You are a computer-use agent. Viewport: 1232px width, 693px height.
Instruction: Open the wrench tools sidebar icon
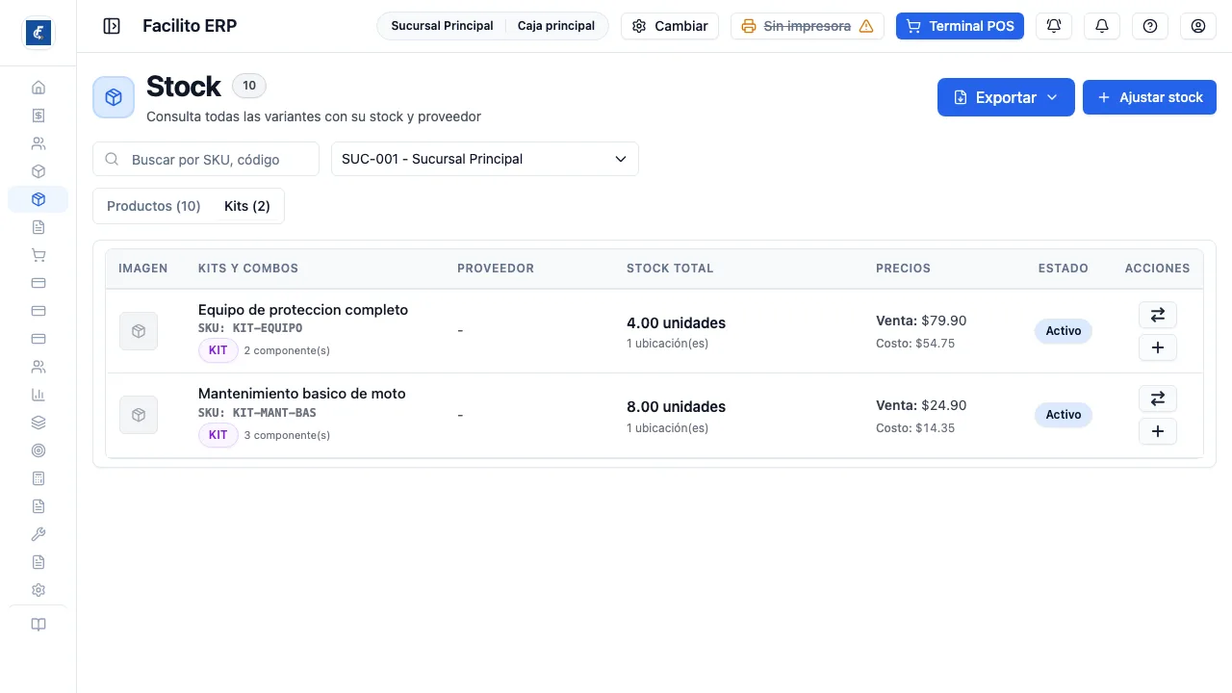(38, 534)
